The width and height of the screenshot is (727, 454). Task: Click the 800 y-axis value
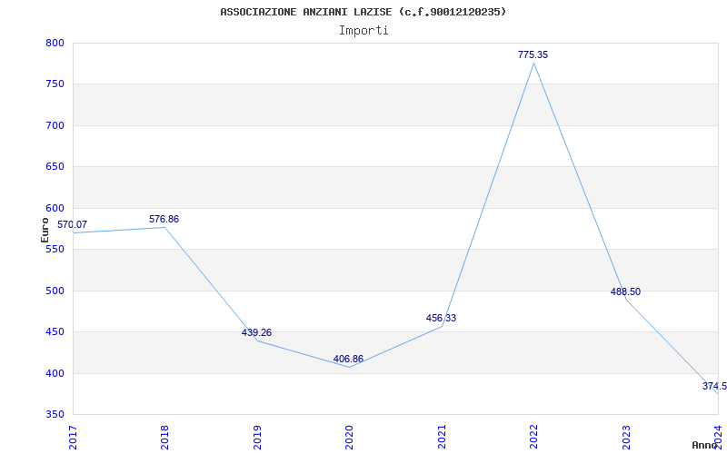click(55, 43)
